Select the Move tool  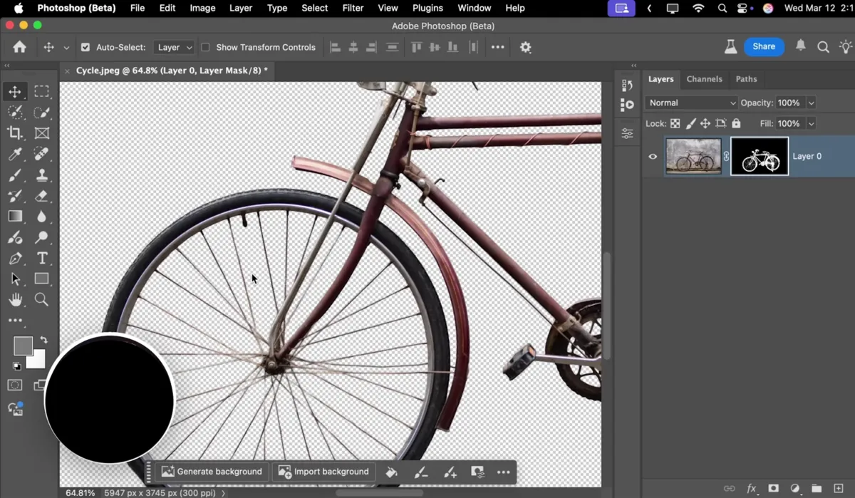point(16,91)
